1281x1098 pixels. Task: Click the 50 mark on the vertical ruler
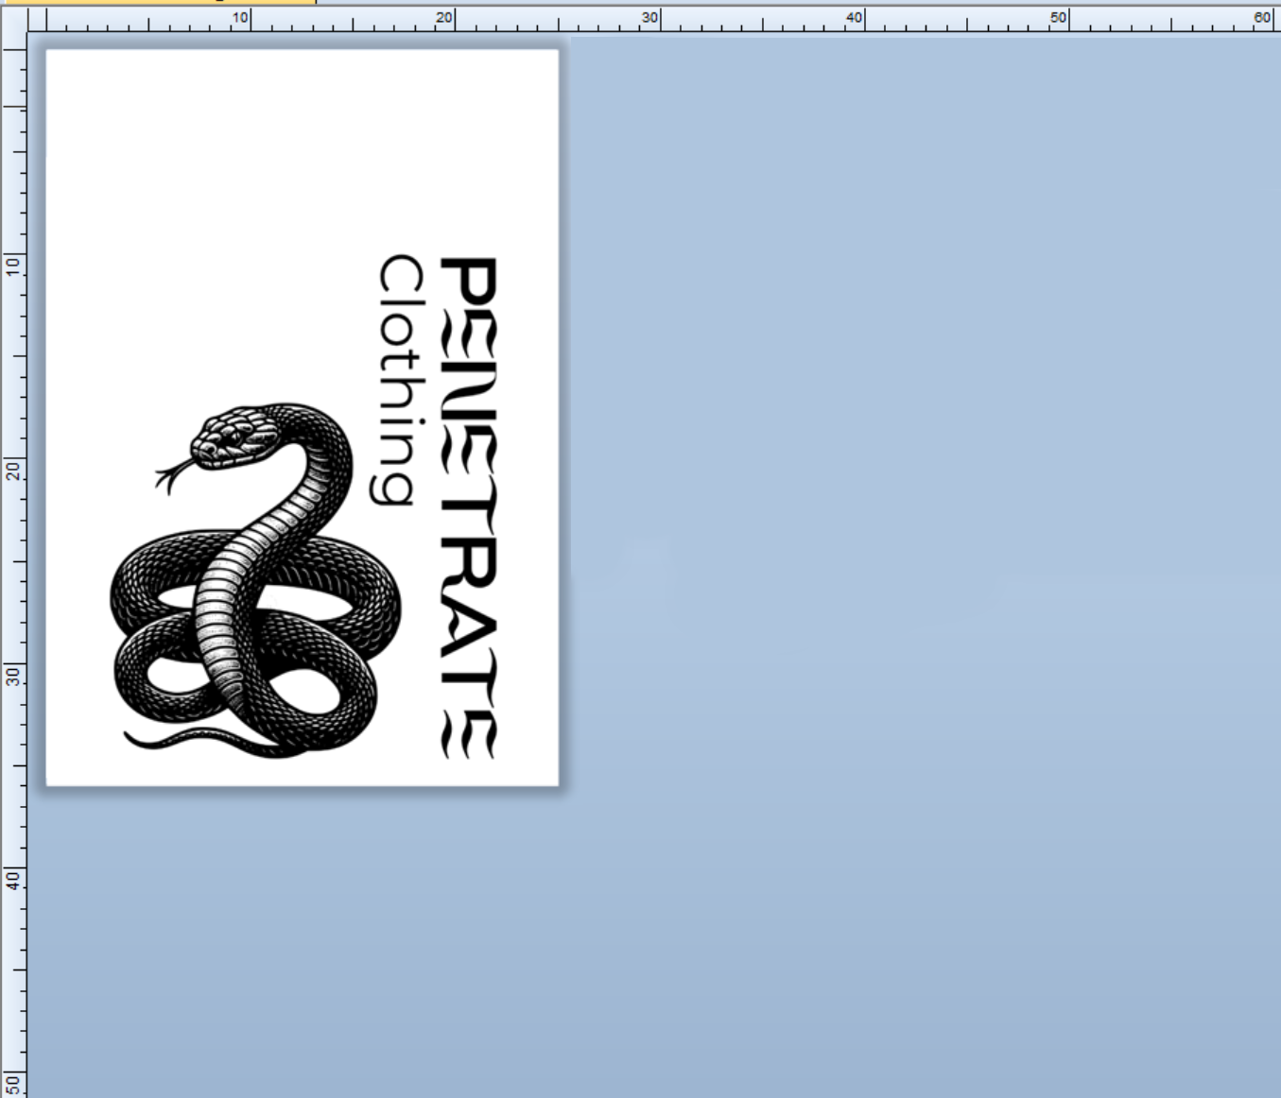[13, 1085]
